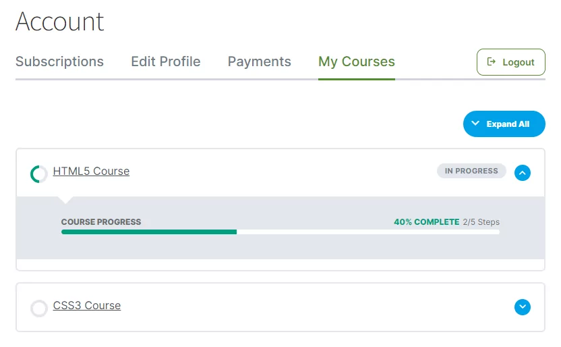Expand the CSS3 Course section
Viewport: 561px width, 347px height.
pos(522,307)
